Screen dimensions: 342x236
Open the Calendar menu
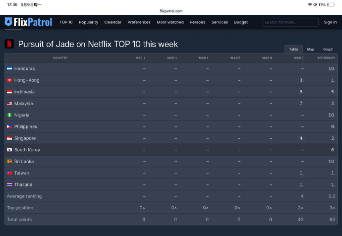coord(113,22)
